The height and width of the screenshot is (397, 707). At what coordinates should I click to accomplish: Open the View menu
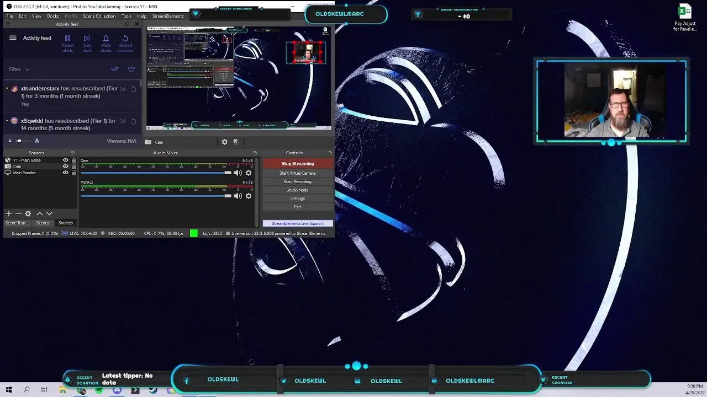(36, 16)
